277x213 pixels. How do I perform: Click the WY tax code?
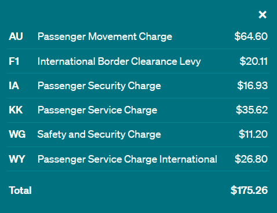click(17, 159)
